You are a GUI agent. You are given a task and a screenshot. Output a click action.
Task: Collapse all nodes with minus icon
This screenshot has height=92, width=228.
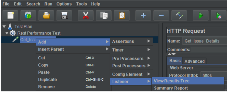(x=161, y=15)
